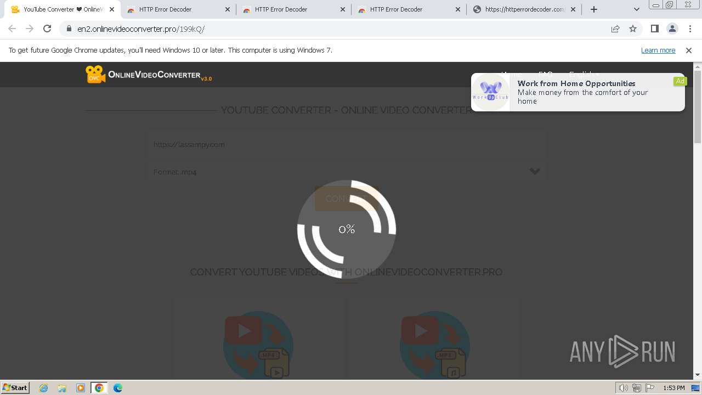702x395 pixels.
Task: Click the Show desktop button
Action: pyautogui.click(x=696, y=388)
